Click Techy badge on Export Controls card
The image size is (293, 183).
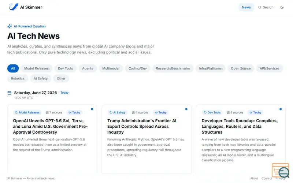(161, 112)
